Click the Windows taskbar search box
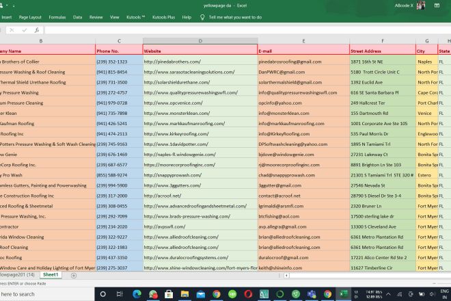 (x=47, y=294)
